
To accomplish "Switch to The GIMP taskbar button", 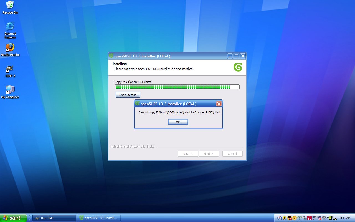I will tap(54, 218).
